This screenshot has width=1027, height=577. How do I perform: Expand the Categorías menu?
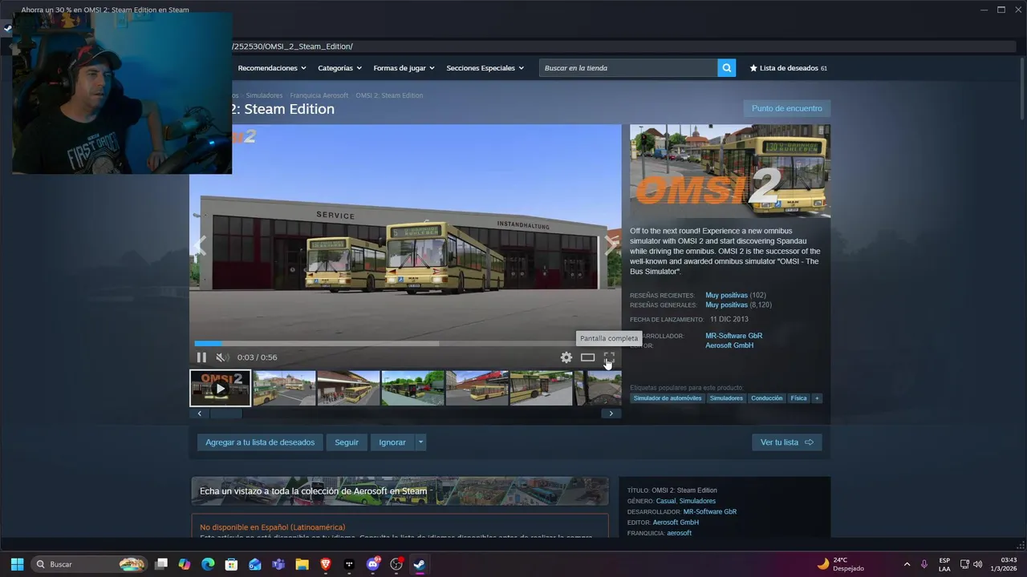[x=339, y=68]
